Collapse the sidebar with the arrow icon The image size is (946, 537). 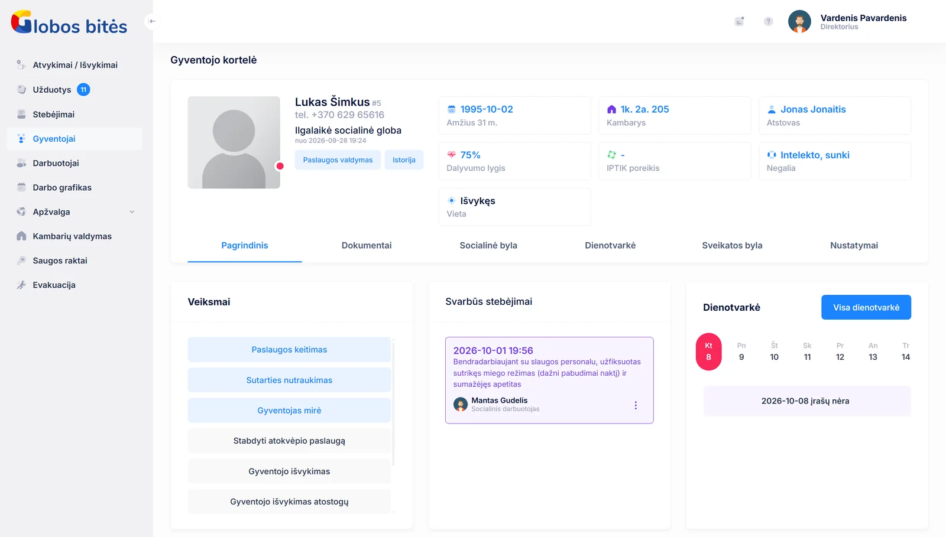(152, 21)
